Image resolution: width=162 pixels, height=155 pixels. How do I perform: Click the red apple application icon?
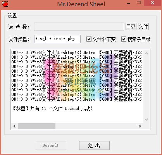click(5, 4)
